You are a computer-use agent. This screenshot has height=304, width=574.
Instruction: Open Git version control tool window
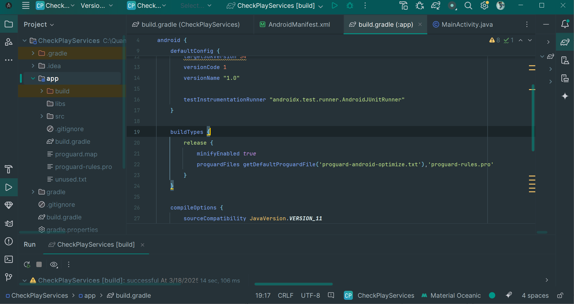(9, 277)
